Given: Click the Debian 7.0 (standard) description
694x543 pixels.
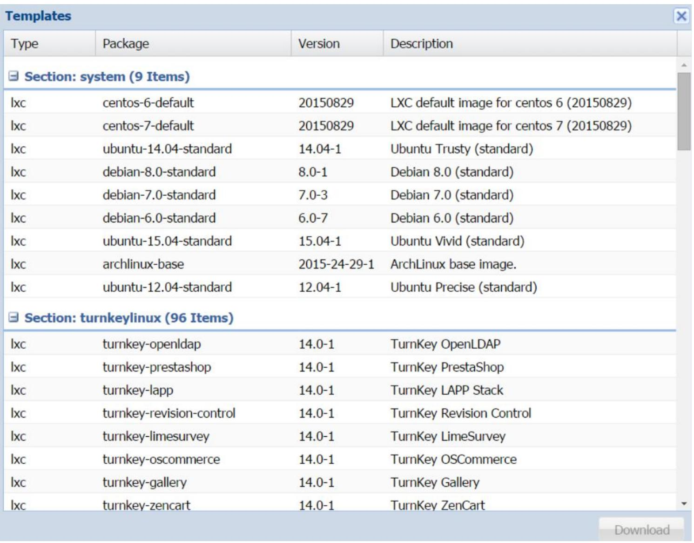Looking at the screenshot, I should [451, 195].
